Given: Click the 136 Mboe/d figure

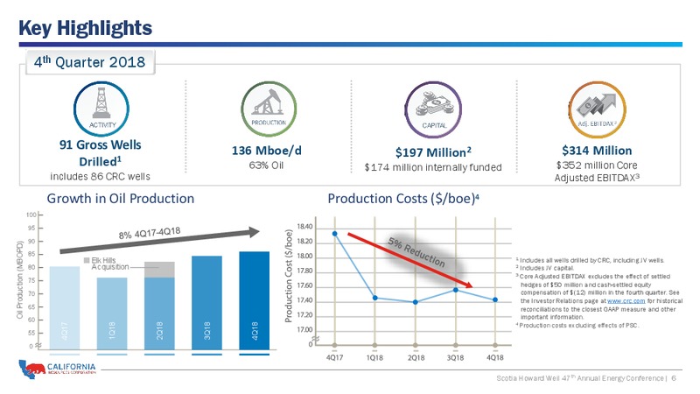Looking at the screenshot, I should 267,151.
